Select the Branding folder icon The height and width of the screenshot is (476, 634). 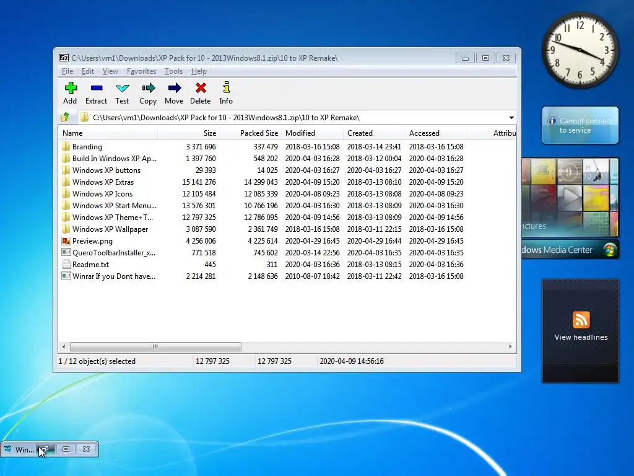coord(66,146)
